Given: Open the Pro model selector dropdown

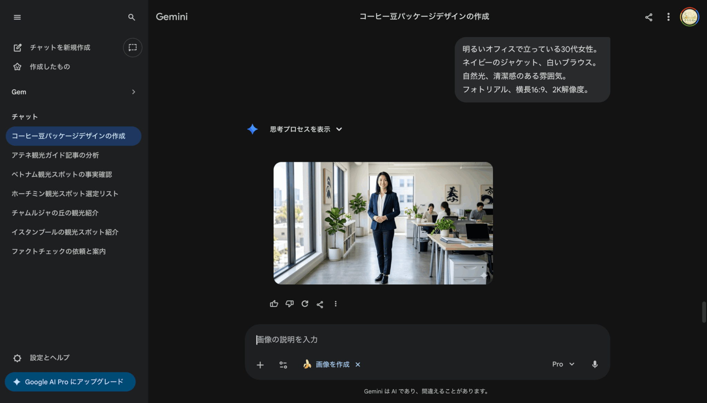Looking at the screenshot, I should coord(563,364).
